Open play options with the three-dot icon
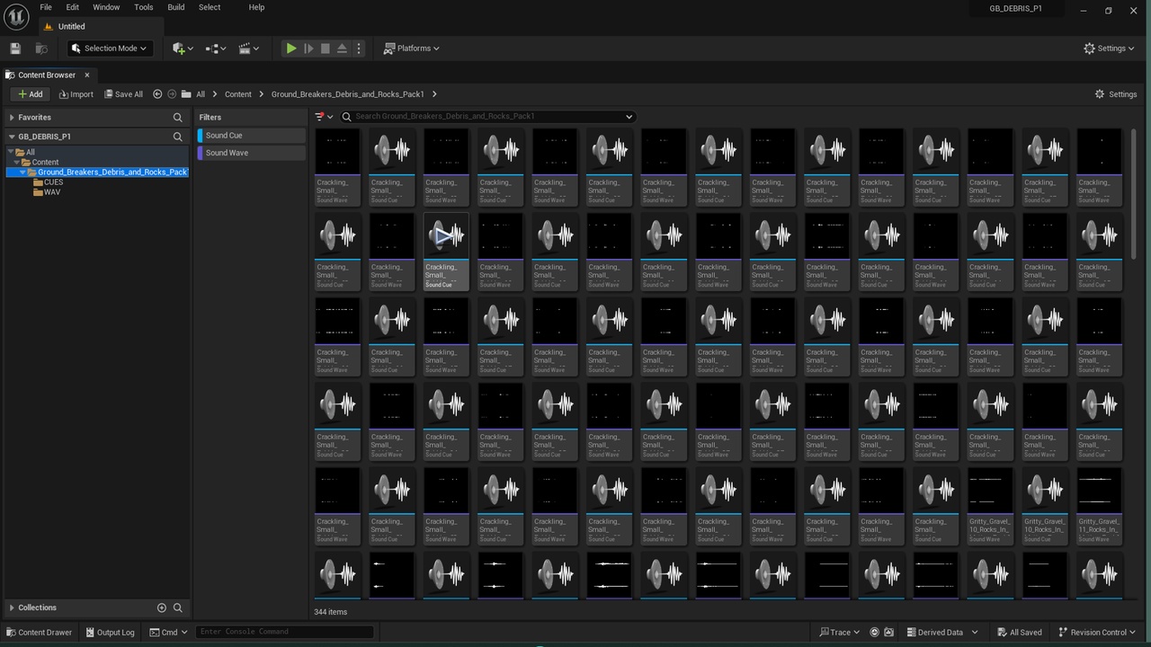1151x647 pixels. (x=359, y=49)
